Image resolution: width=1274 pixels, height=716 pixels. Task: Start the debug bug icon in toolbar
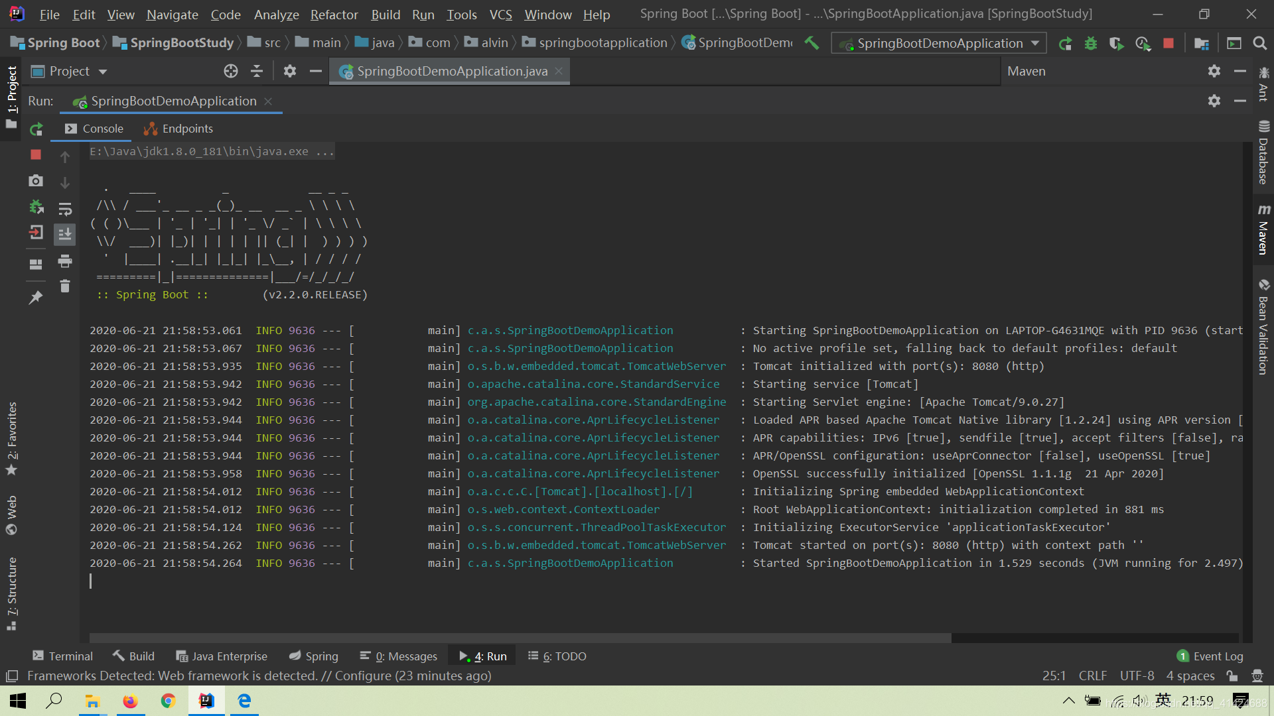(1090, 43)
